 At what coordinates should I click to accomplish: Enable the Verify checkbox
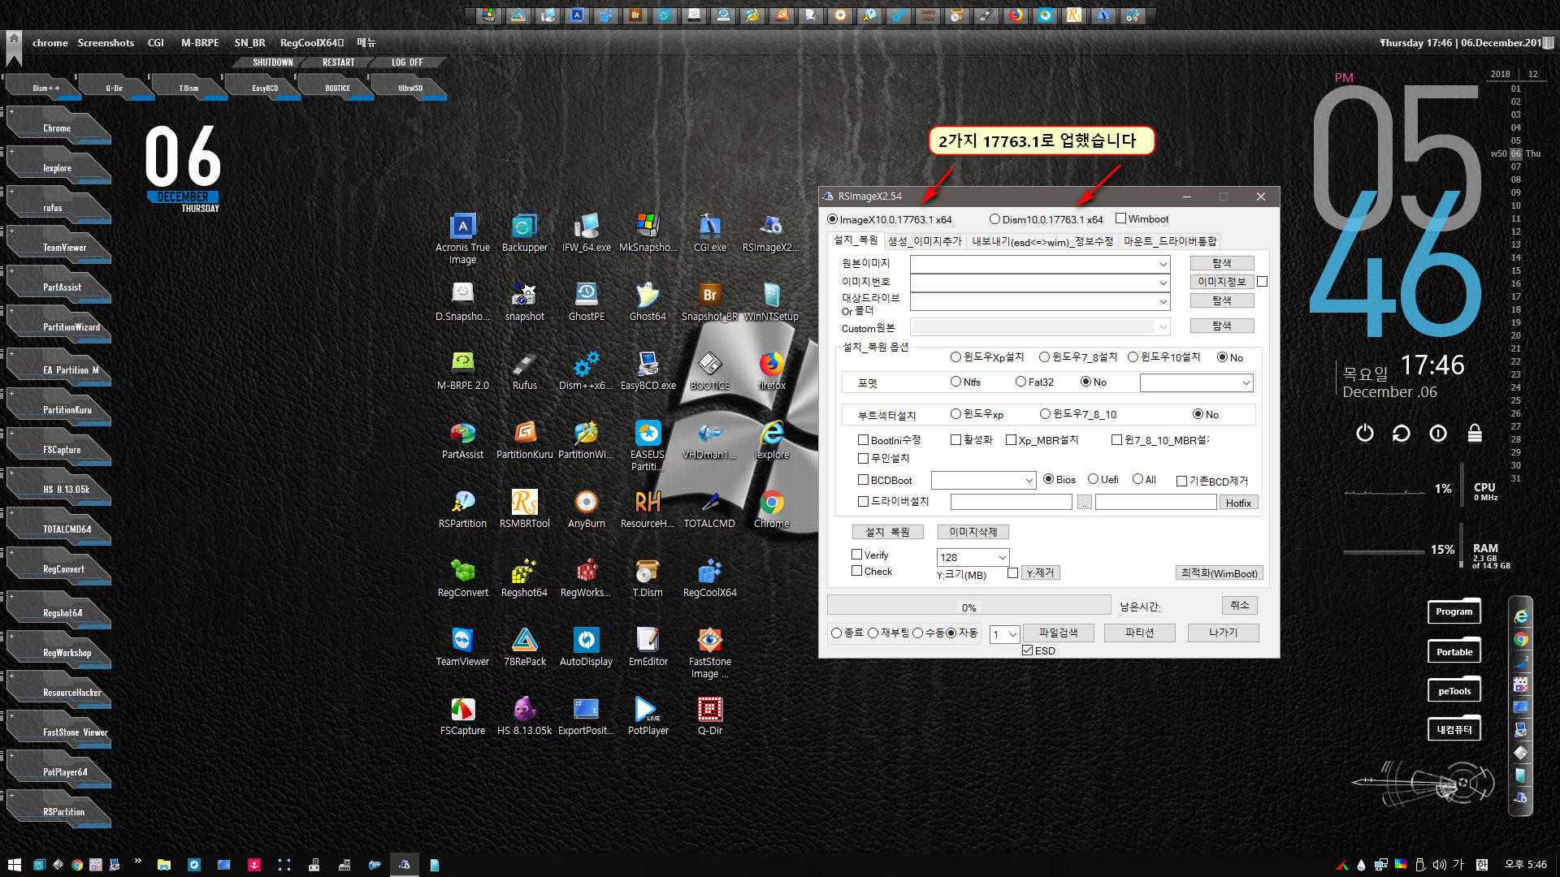tap(856, 555)
